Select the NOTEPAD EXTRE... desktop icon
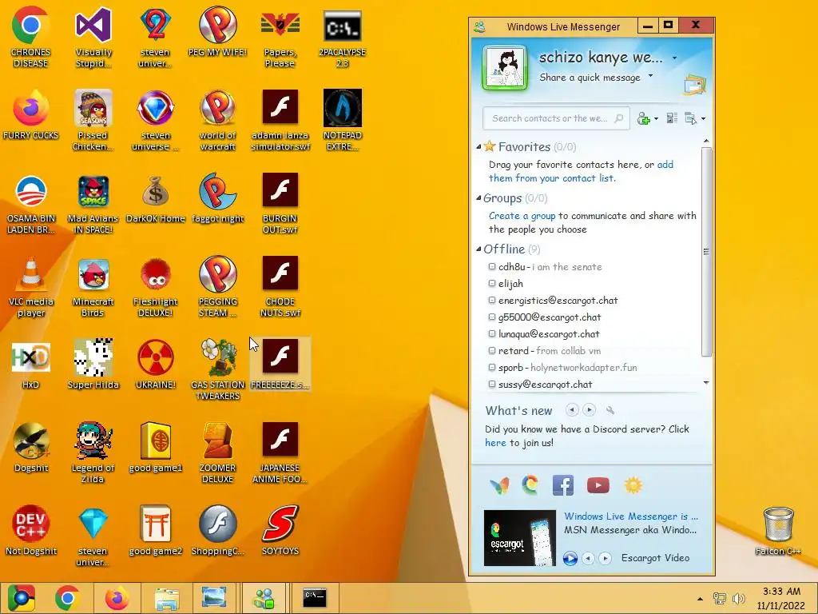 click(x=342, y=120)
